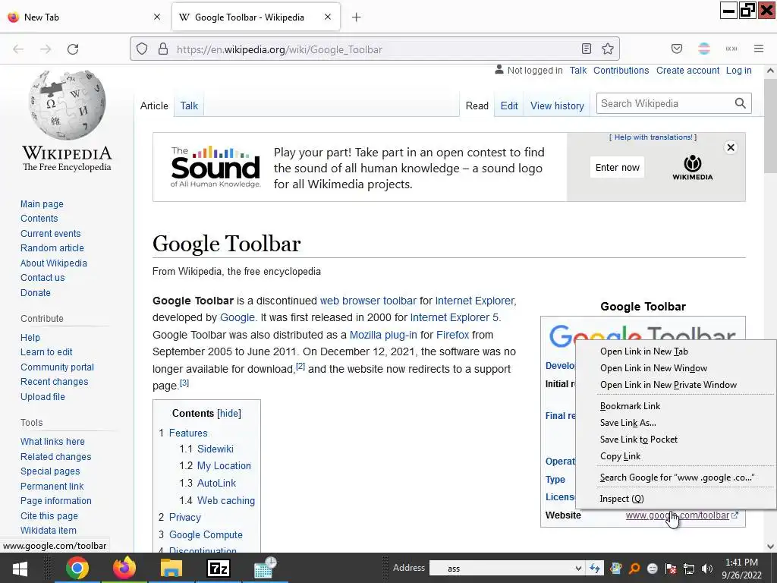777x583 pixels.
Task: Open a new tab with plus
Action: 357,17
